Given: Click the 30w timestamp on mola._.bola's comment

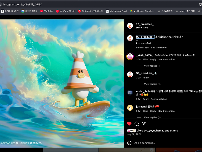Looking at the screenshot, I should coord(138,99).
